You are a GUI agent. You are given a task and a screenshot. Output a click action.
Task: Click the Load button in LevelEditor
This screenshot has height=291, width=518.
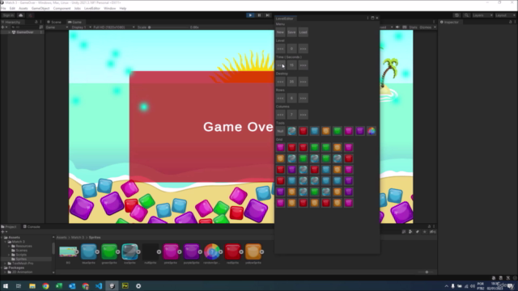[x=303, y=32]
